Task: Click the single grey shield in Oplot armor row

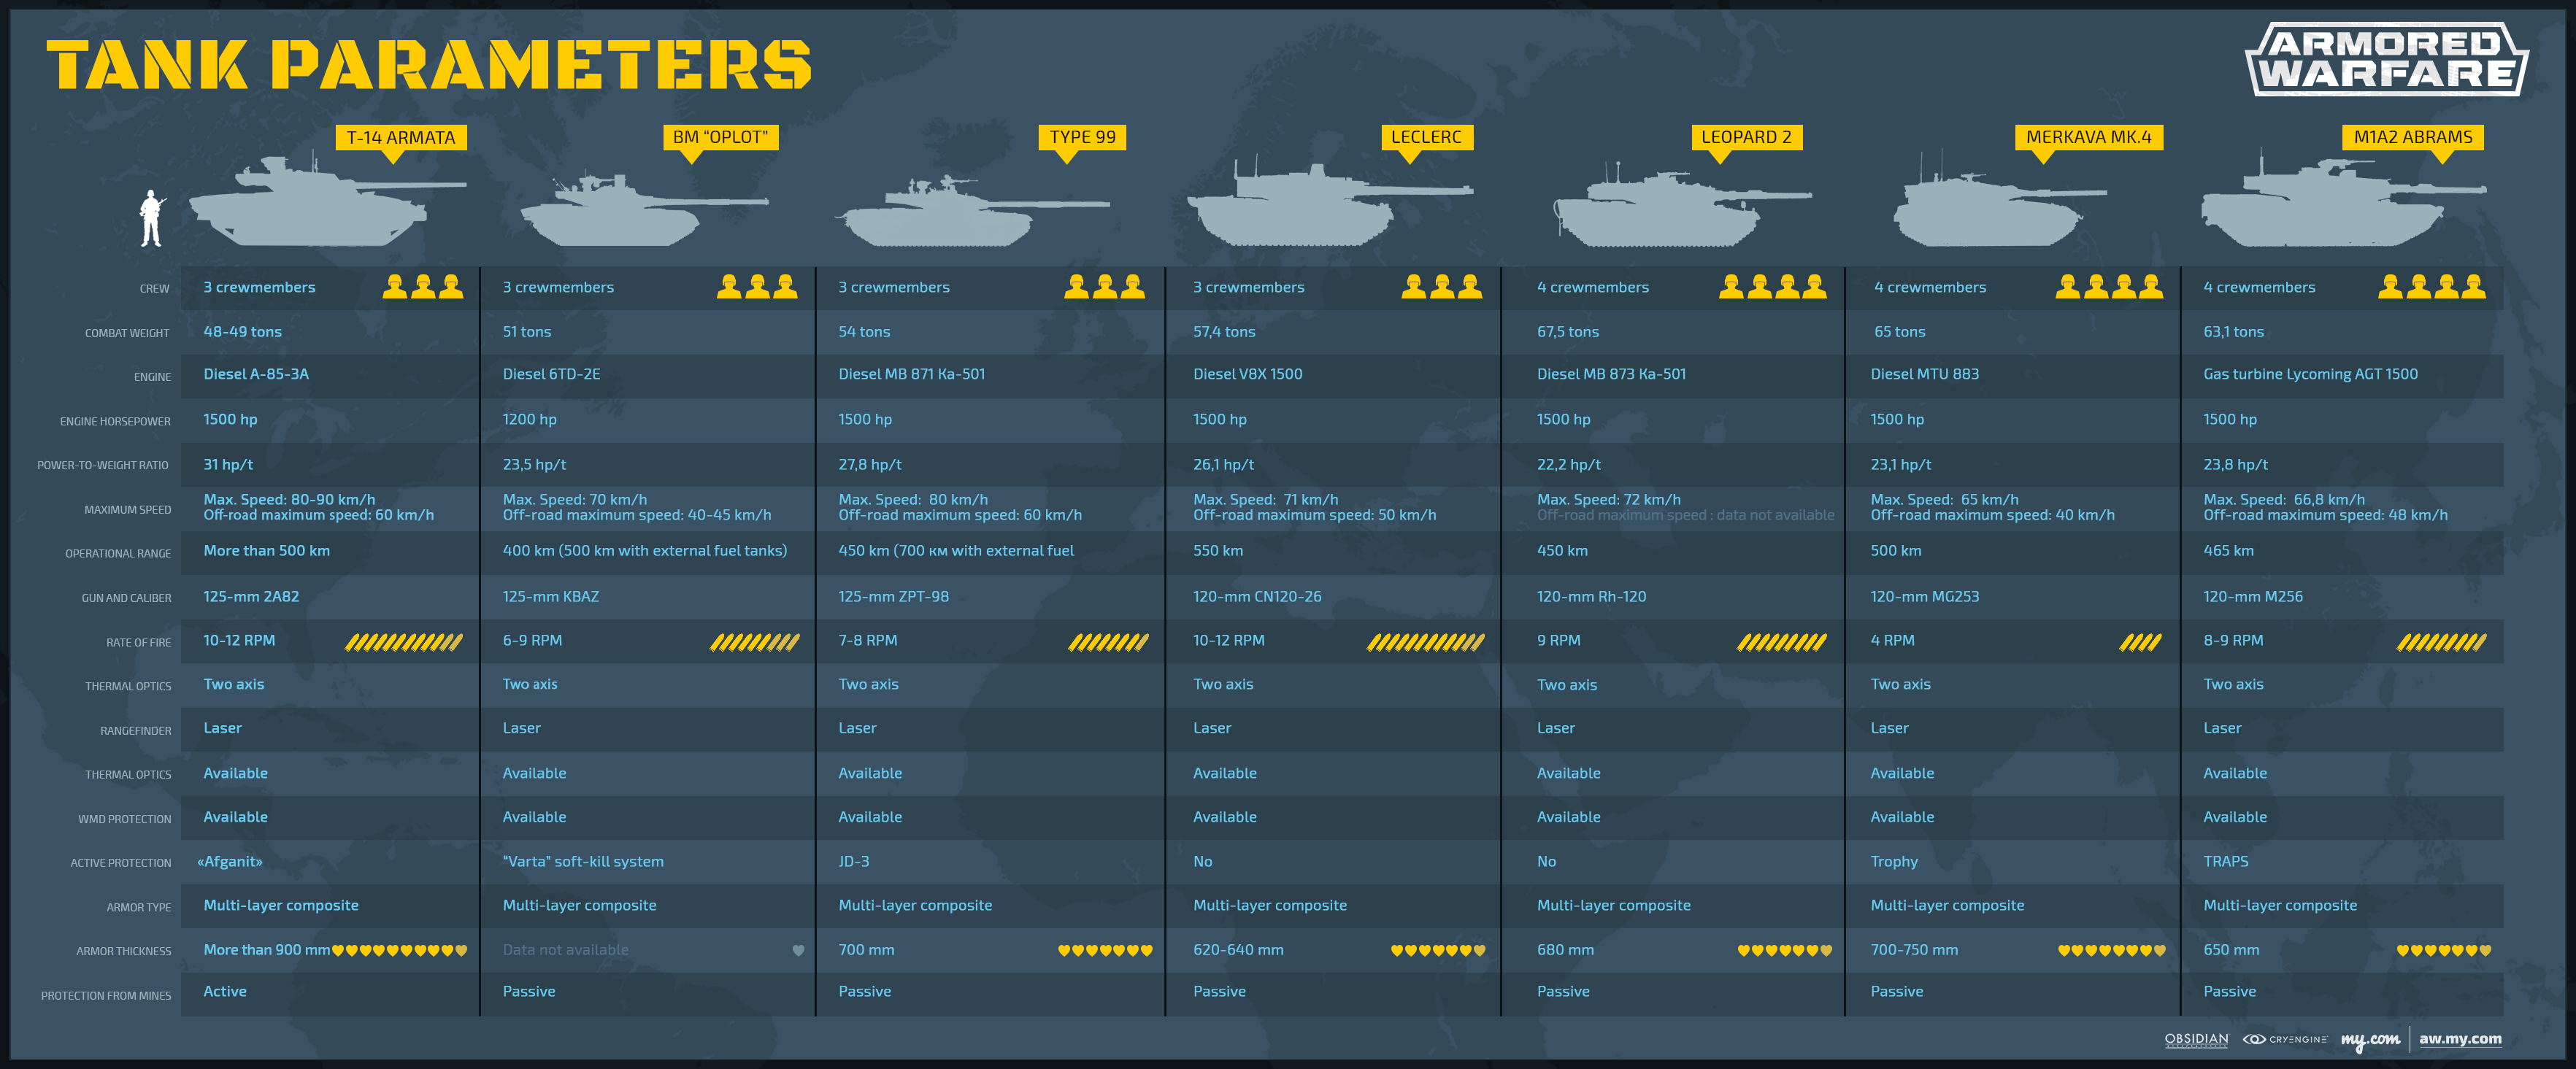Action: coord(798,950)
